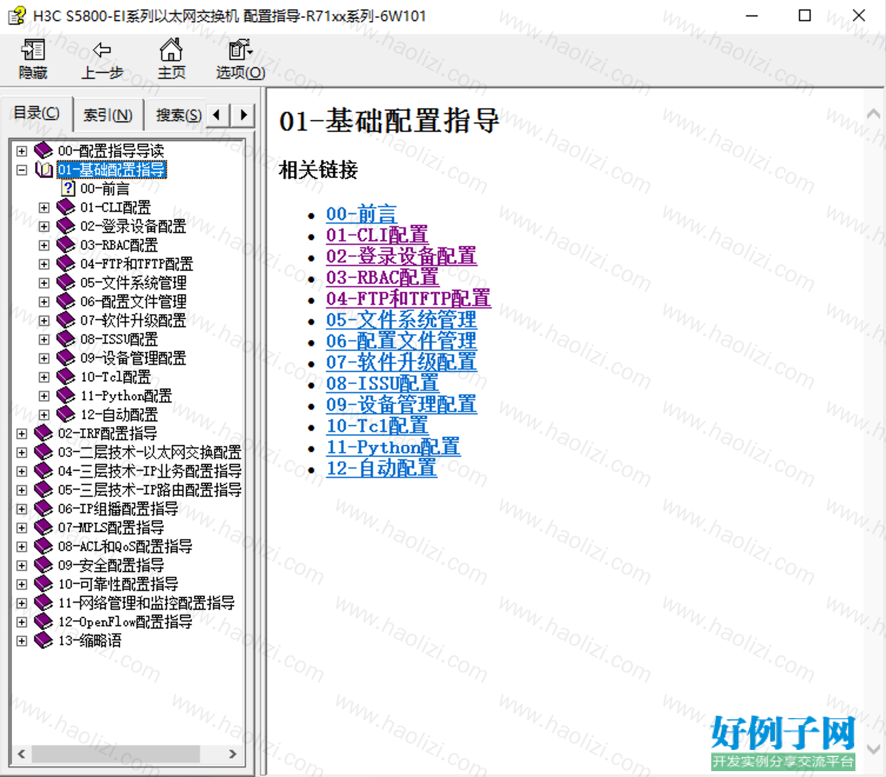Click the book icon beside 06-配置文件管理
The width and height of the screenshot is (886, 777).
pyautogui.click(x=66, y=301)
